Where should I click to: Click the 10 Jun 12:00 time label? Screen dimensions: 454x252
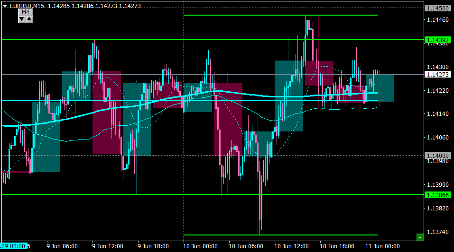[x=291, y=246]
